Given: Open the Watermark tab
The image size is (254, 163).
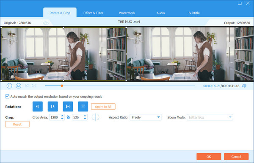Looking at the screenshot, I should [x=127, y=13].
